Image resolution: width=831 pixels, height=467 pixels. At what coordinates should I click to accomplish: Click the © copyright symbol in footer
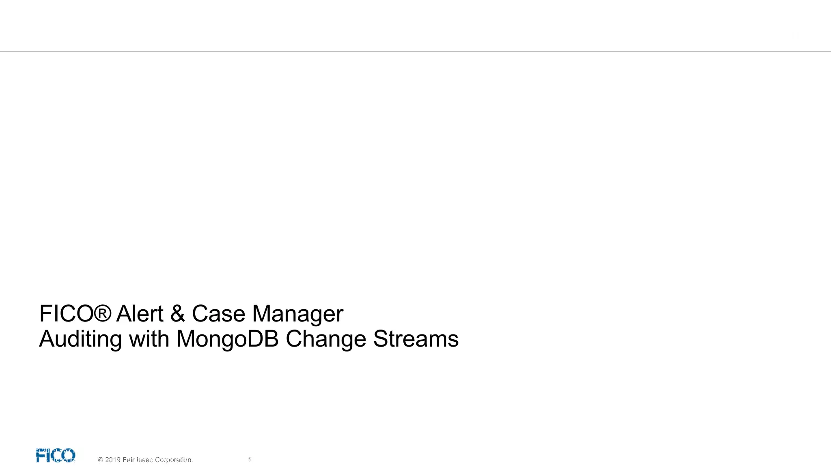tap(100, 460)
